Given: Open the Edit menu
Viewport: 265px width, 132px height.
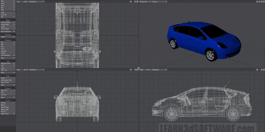Looking at the screenshot, I should [8, 8].
